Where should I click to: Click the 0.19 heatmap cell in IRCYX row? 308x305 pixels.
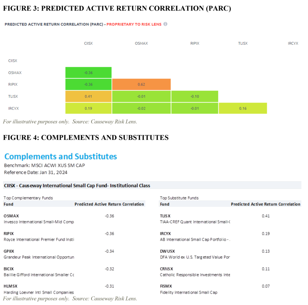[88, 108]
